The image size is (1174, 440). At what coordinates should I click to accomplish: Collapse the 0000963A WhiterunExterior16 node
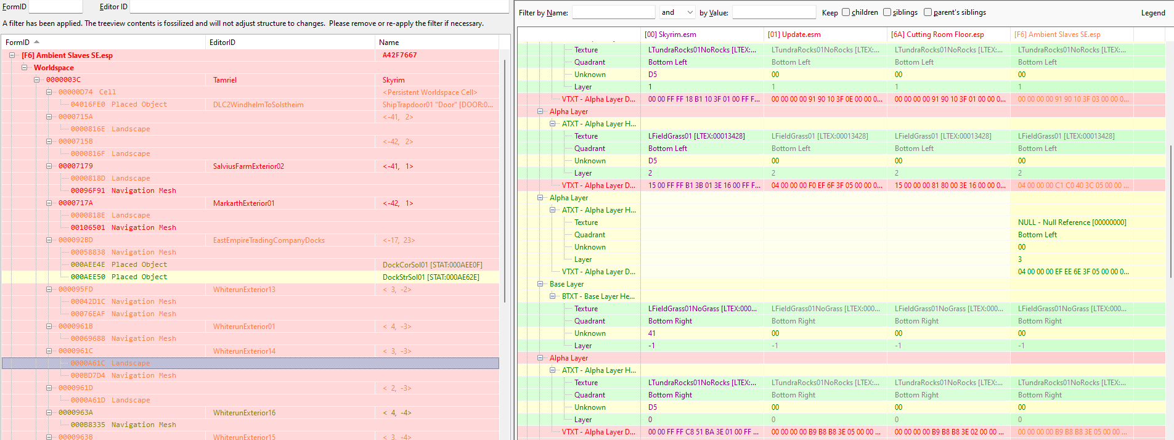49,412
